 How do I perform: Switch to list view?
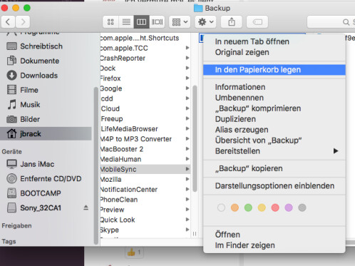point(126,22)
